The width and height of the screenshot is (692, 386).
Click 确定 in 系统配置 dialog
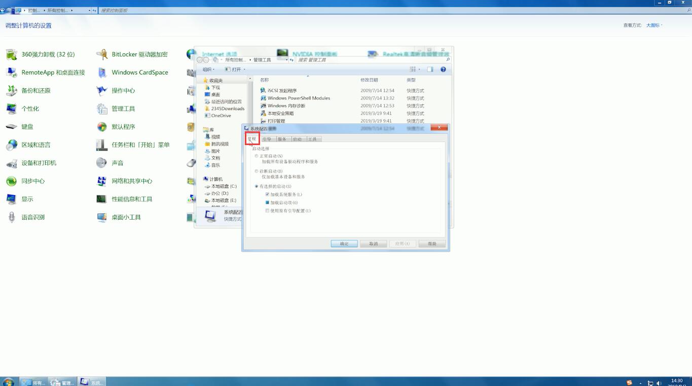coord(344,244)
